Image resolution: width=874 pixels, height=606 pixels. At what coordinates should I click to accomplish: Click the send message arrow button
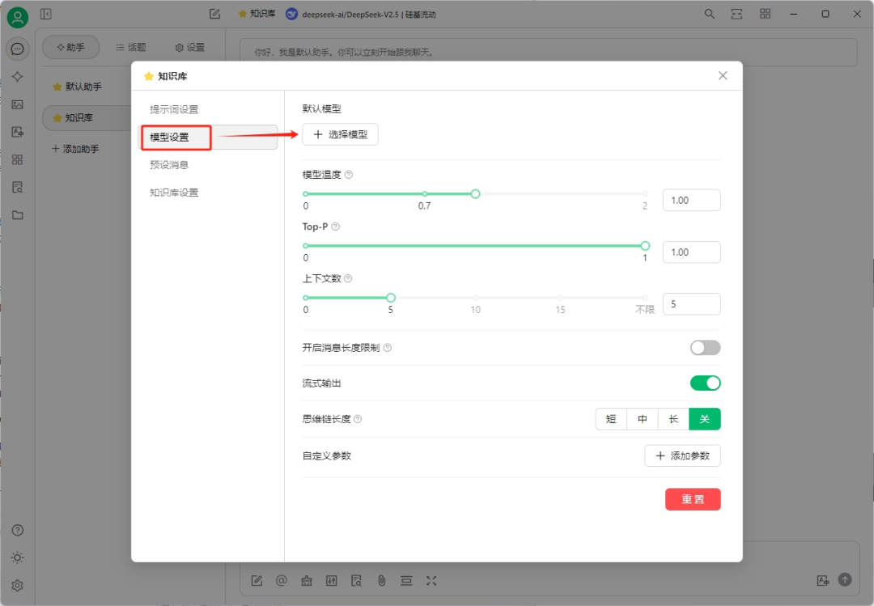[845, 580]
